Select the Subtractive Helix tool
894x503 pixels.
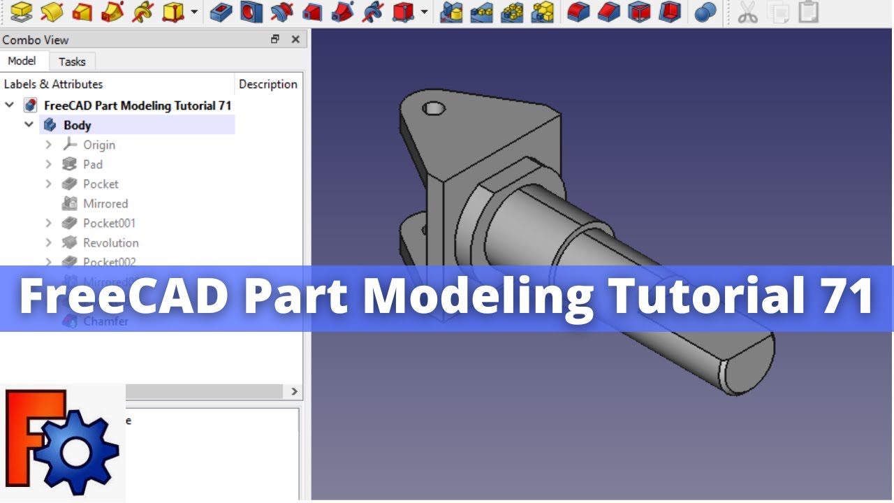(374, 11)
